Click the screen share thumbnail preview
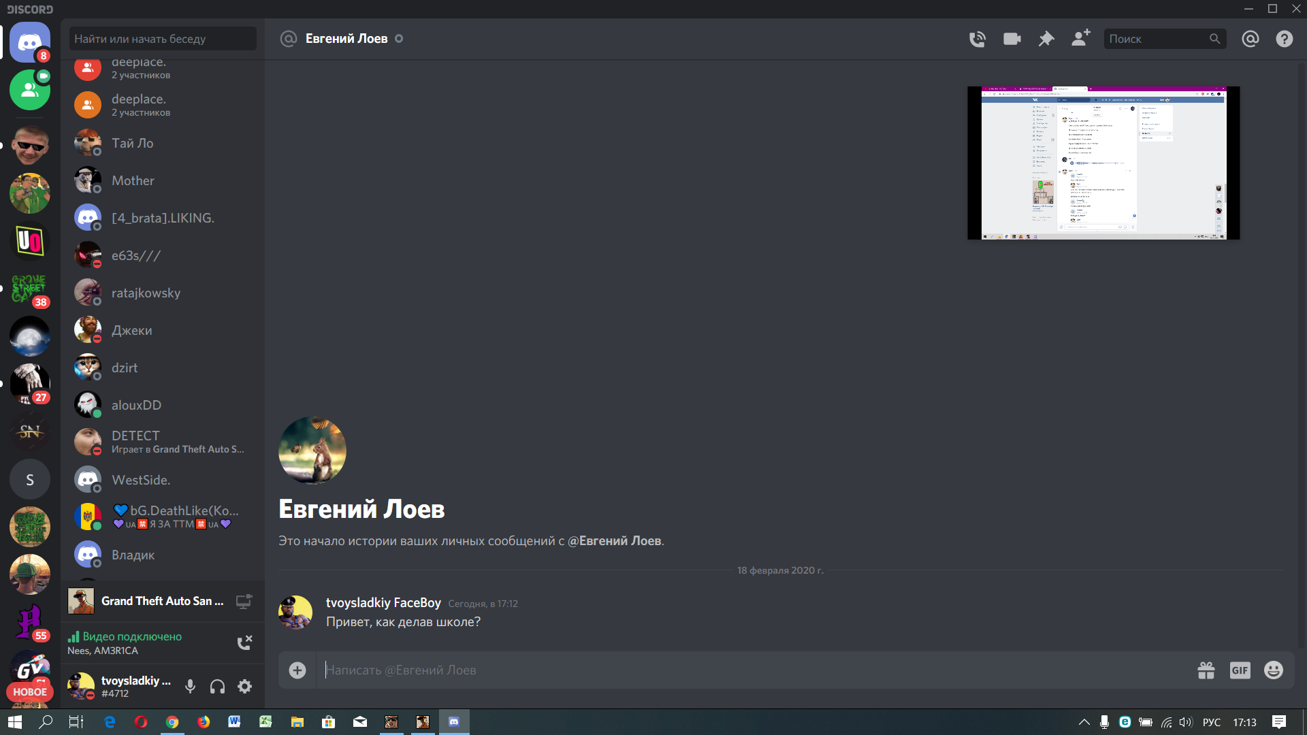The image size is (1307, 735). tap(1103, 163)
